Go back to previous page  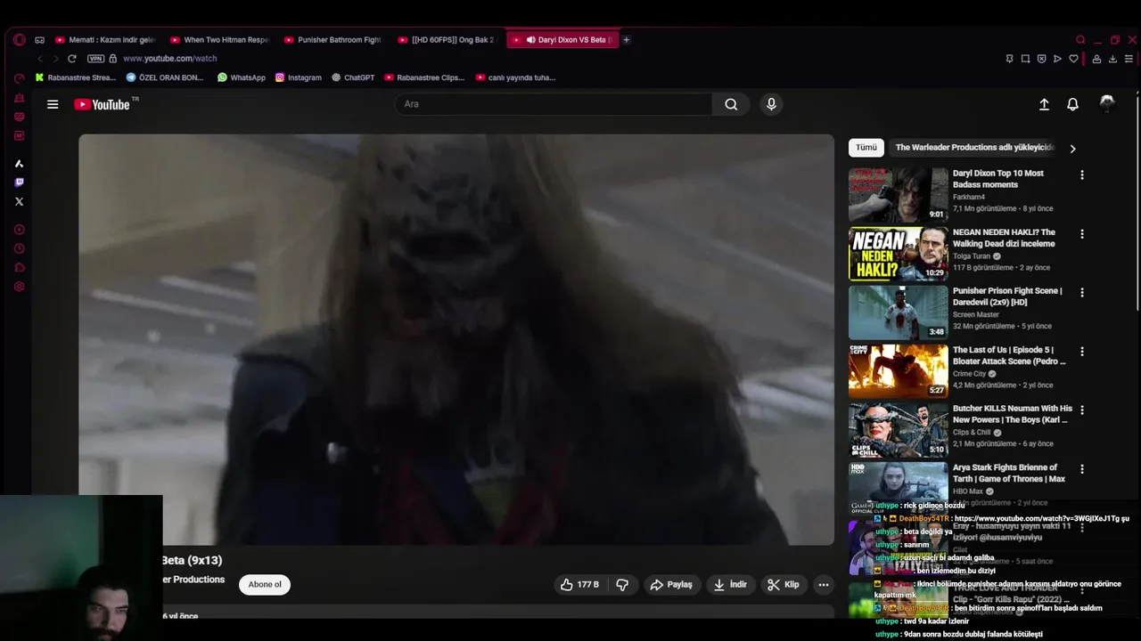point(39,59)
